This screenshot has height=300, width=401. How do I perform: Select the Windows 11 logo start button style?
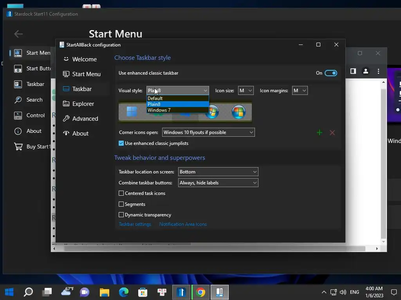pyautogui.click(x=132, y=111)
